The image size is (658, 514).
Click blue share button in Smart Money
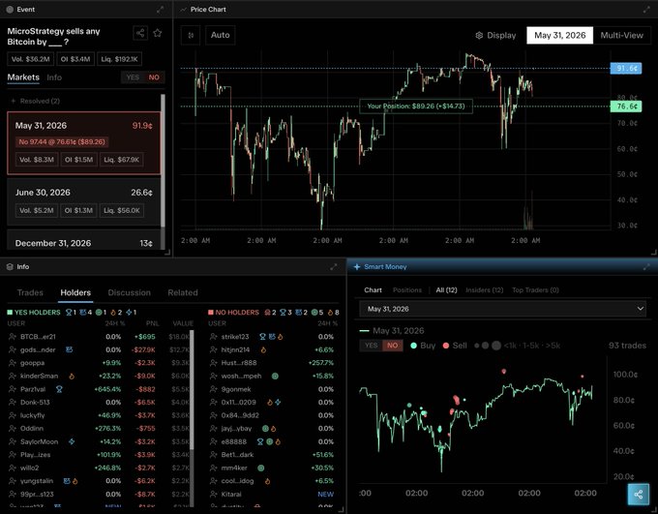(x=639, y=495)
